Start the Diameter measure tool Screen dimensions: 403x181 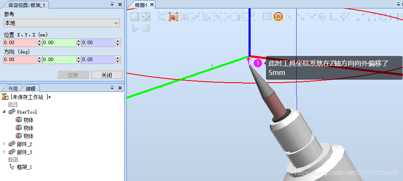pyautogui.click(x=383, y=17)
